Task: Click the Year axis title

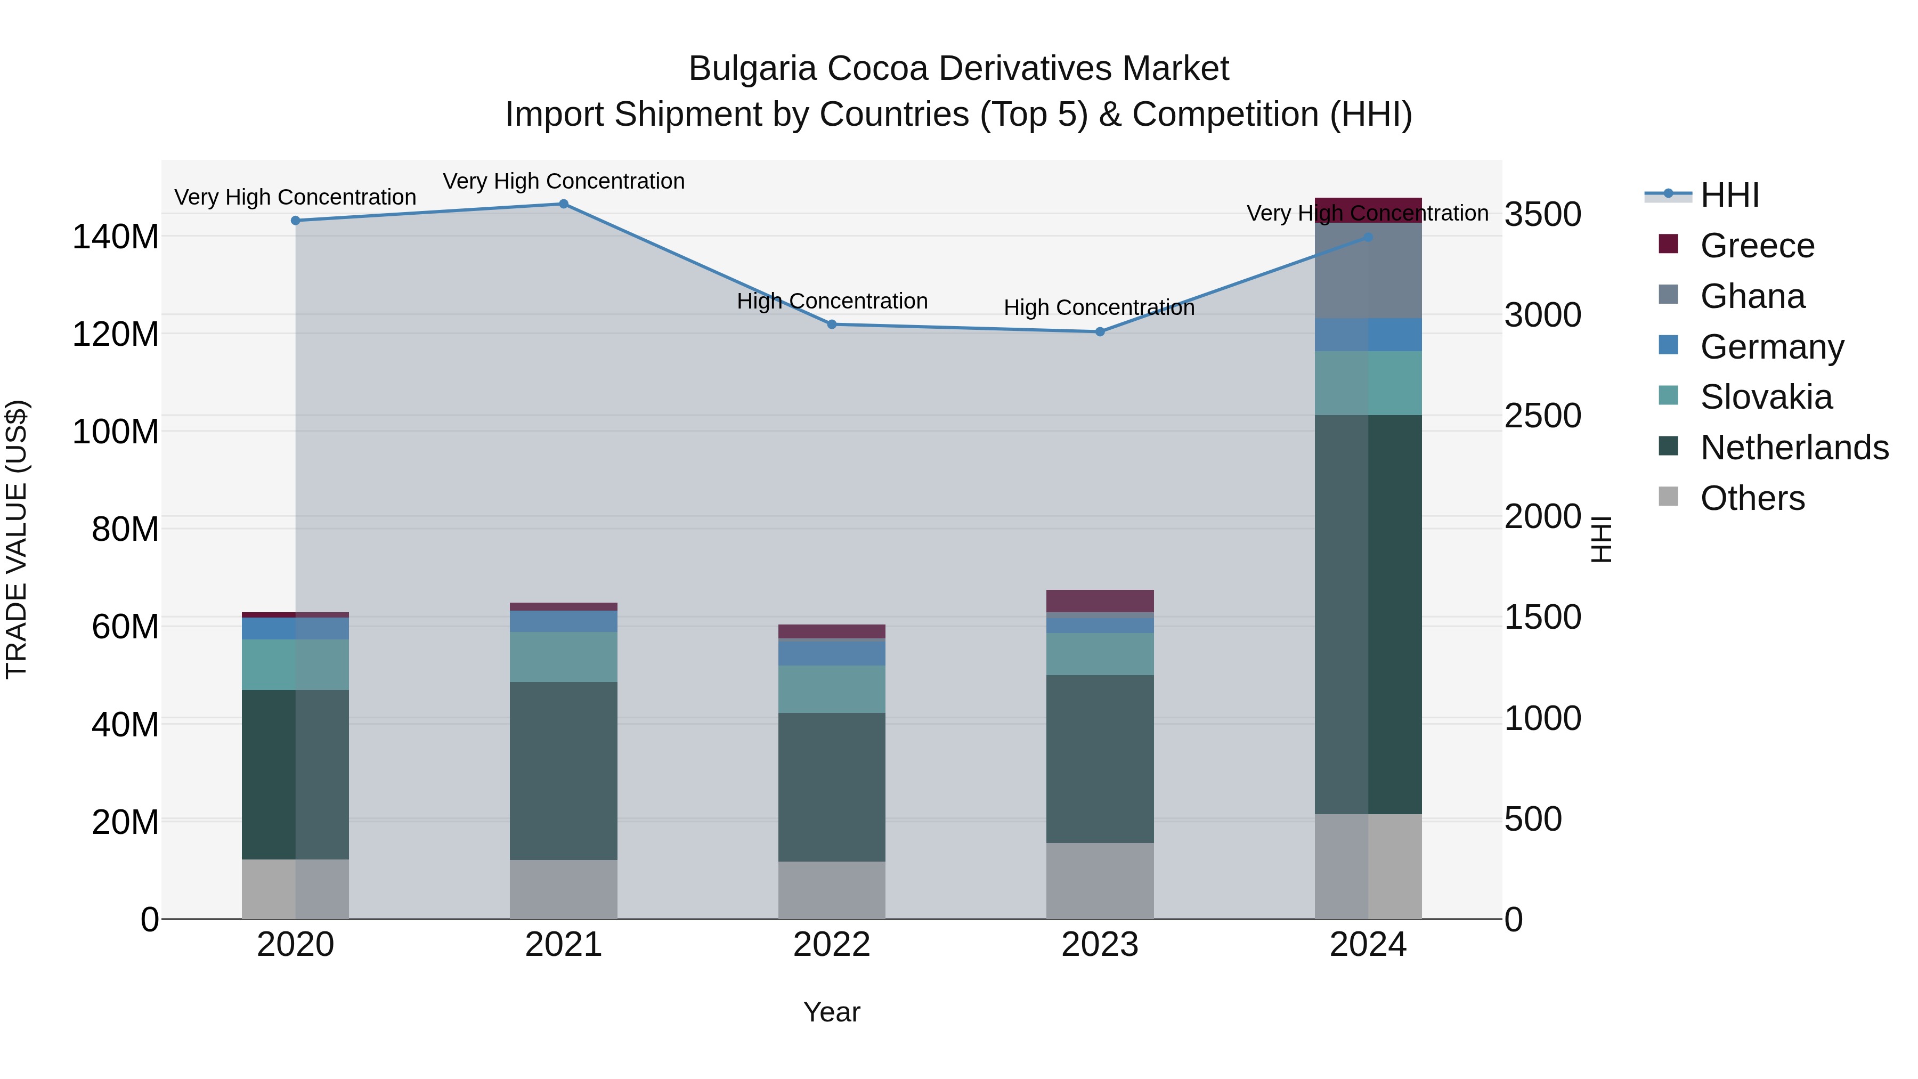Action: [832, 1012]
